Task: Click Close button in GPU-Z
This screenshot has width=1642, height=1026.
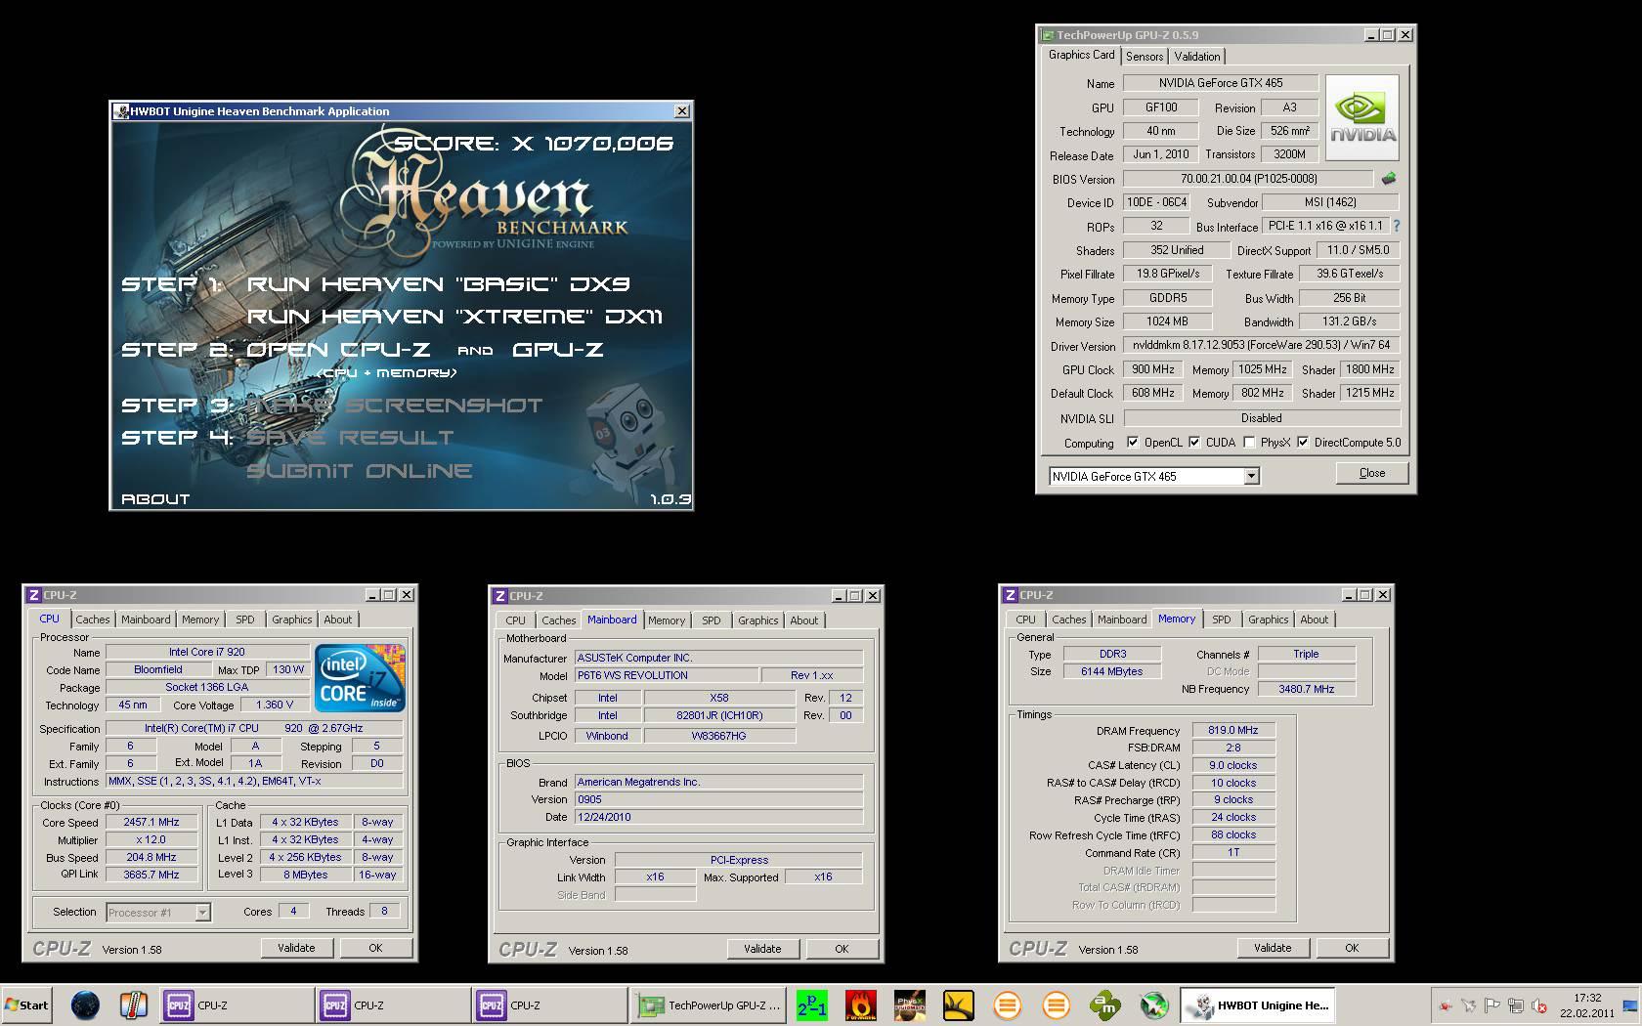Action: coord(1371,473)
